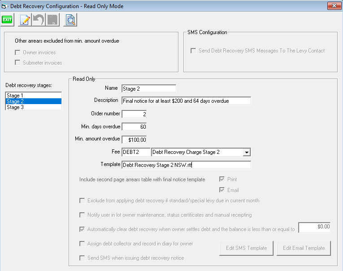Close the Debt Recovery Configuration window
Screen dimensions: 343x271
pyautogui.click(x=334, y=6)
